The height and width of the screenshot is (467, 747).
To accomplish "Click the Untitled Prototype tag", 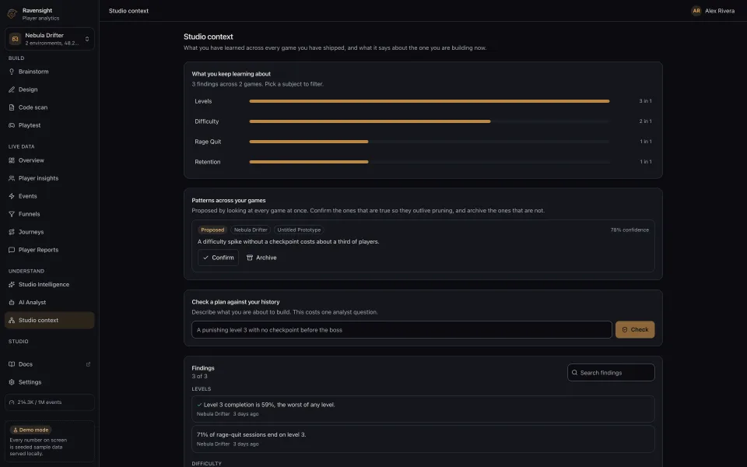I will [x=299, y=230].
